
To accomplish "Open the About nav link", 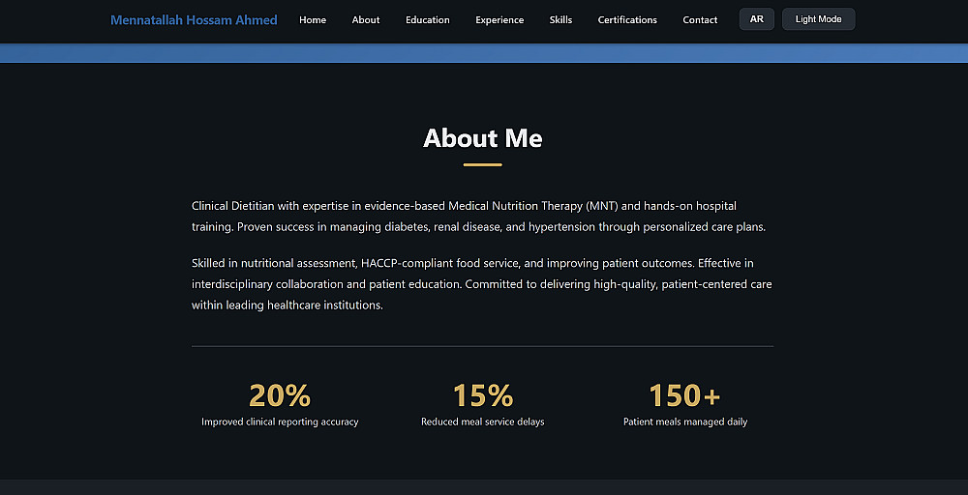I will point(366,19).
